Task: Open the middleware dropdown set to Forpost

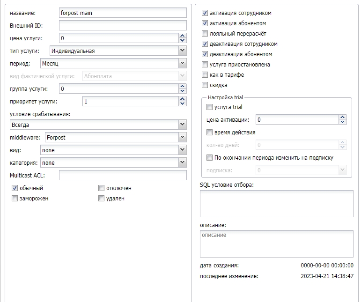Action: 182,138
